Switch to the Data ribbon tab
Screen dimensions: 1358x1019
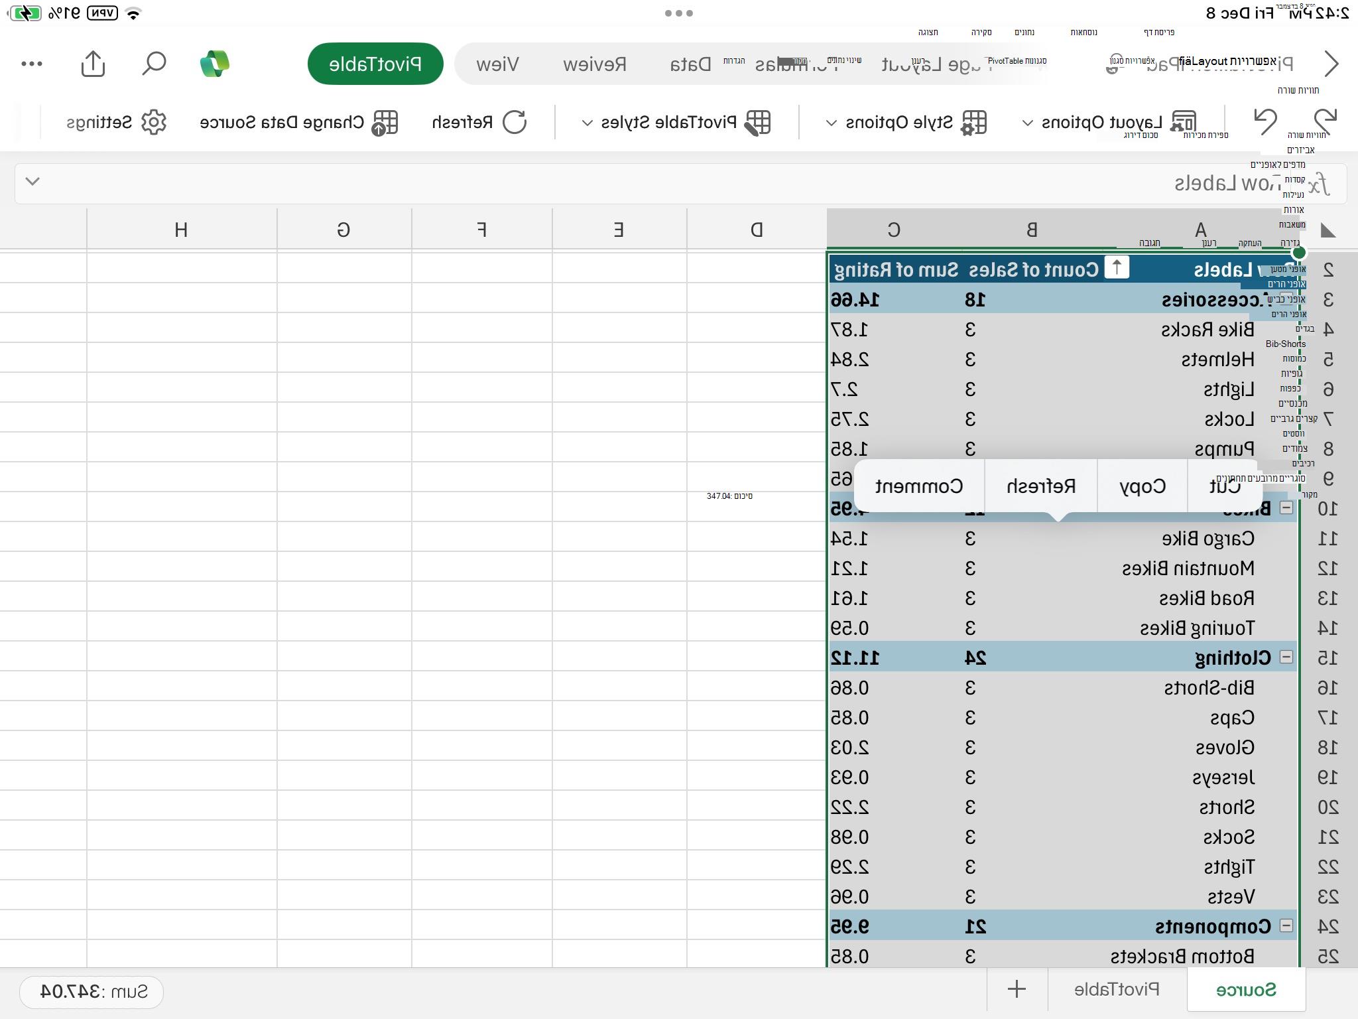point(690,64)
